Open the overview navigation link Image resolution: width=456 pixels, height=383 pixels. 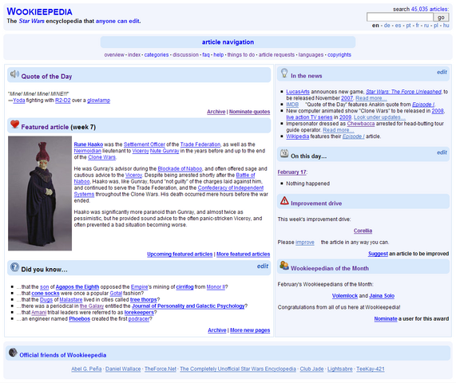click(x=114, y=54)
